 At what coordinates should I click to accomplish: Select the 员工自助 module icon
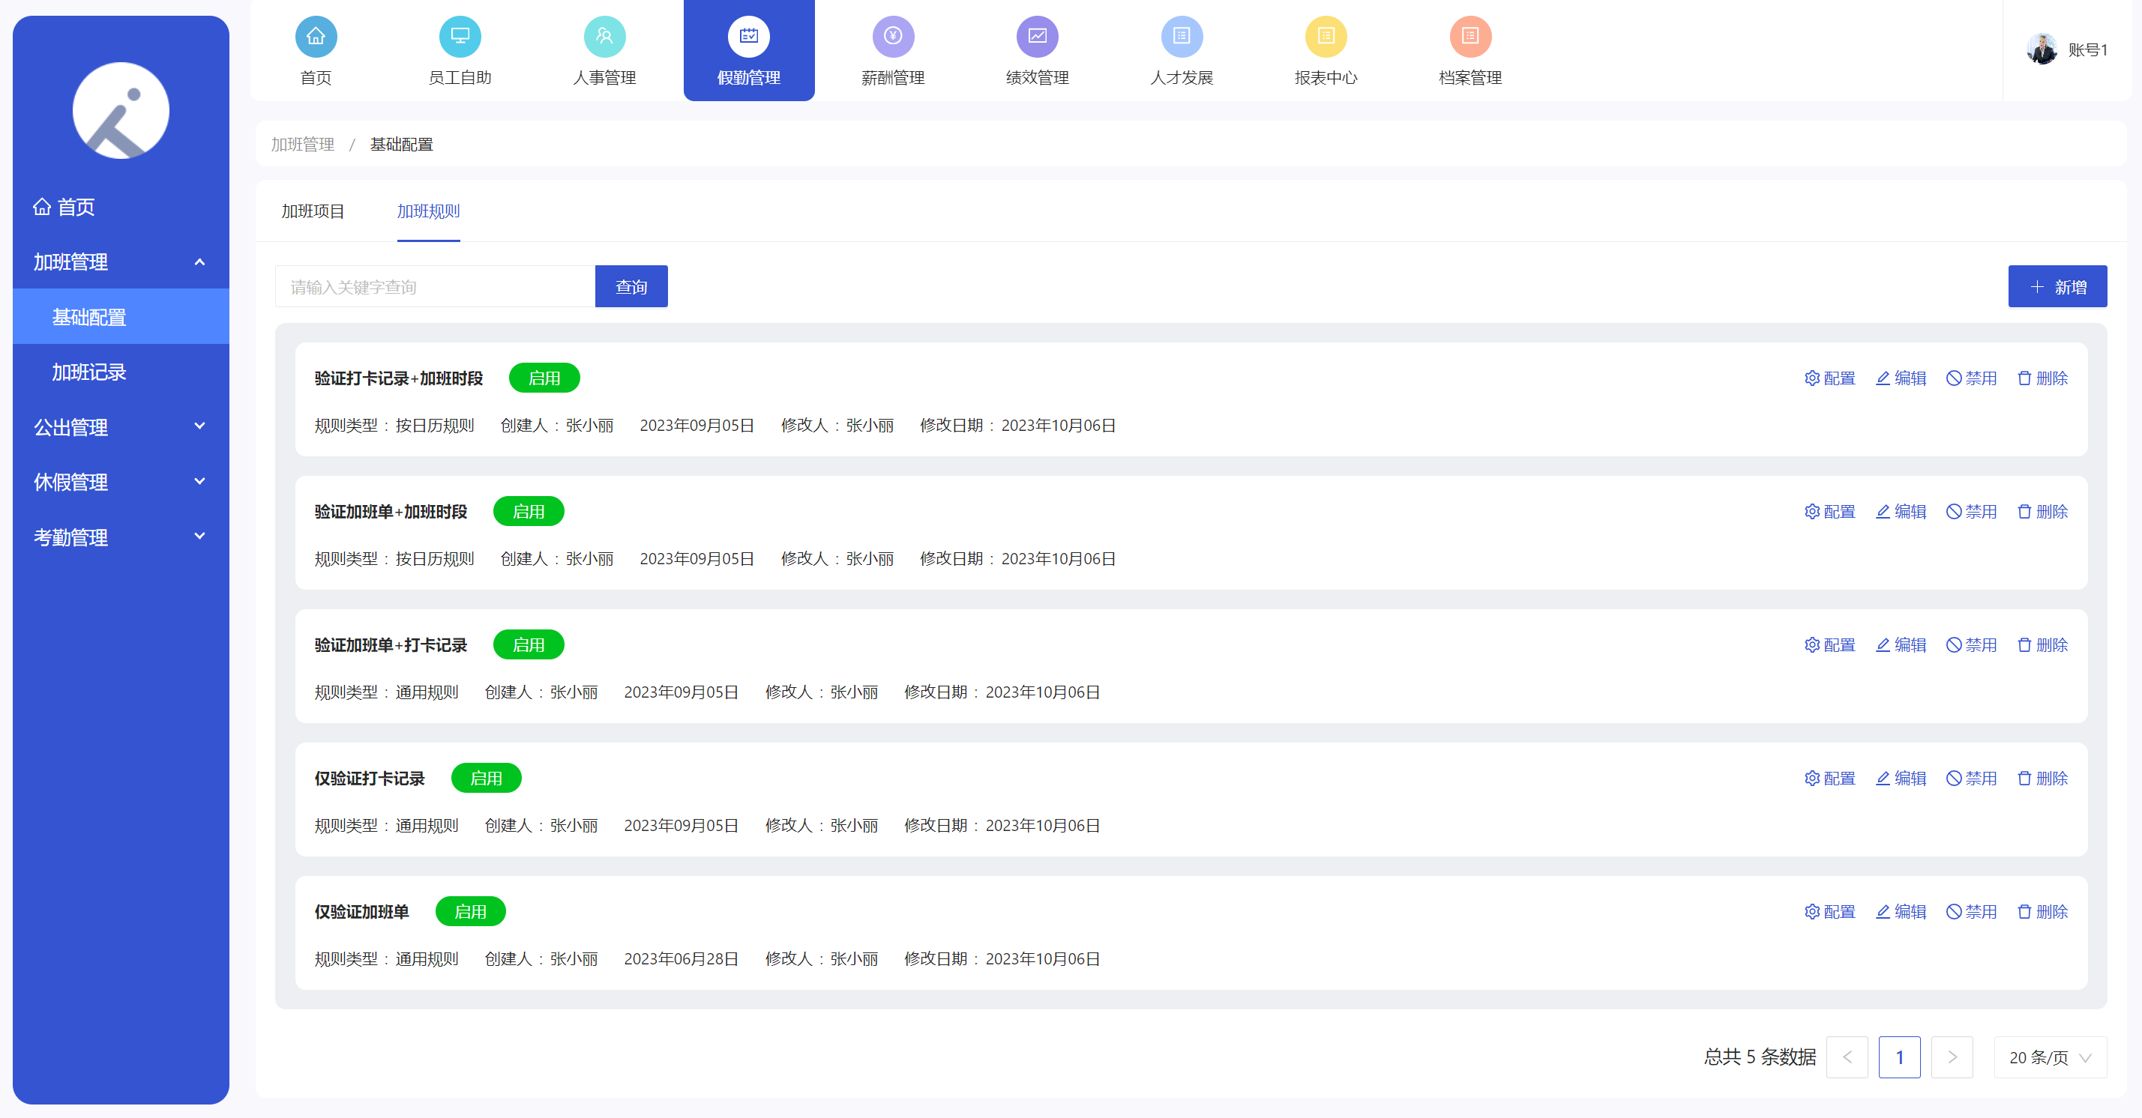[x=460, y=37]
